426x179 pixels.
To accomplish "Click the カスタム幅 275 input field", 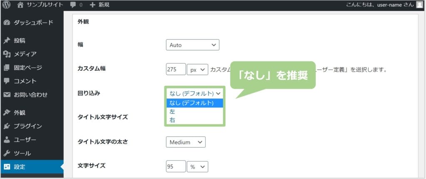I will [x=176, y=69].
